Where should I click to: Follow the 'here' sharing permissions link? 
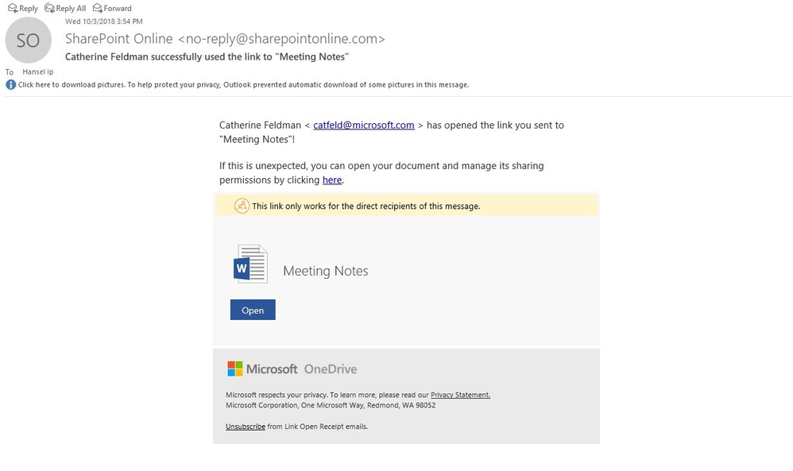[x=332, y=180]
